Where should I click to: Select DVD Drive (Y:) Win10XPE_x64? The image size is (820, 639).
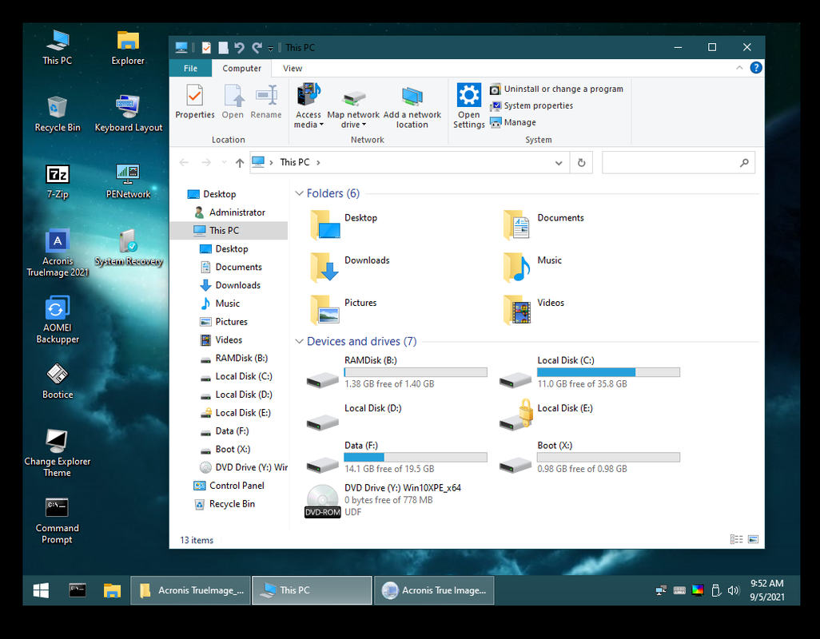384,500
